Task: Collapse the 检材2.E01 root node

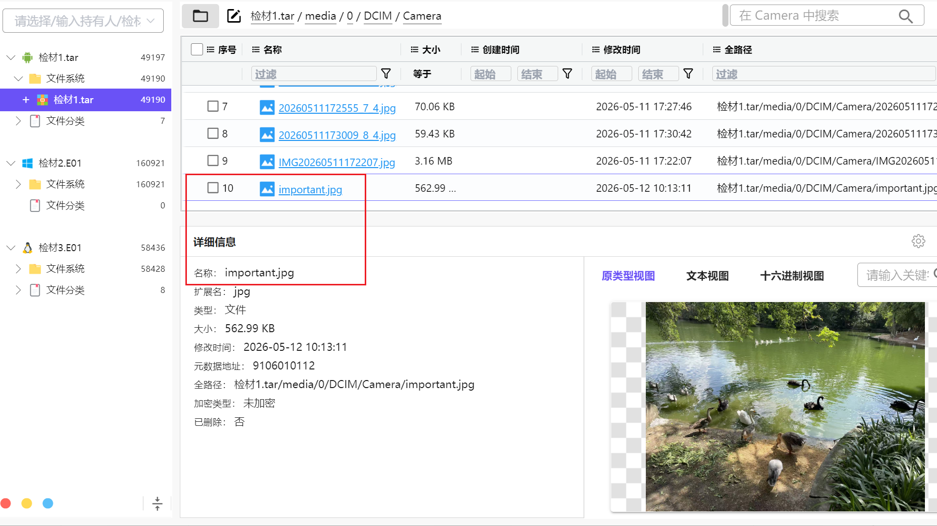Action: (x=11, y=163)
